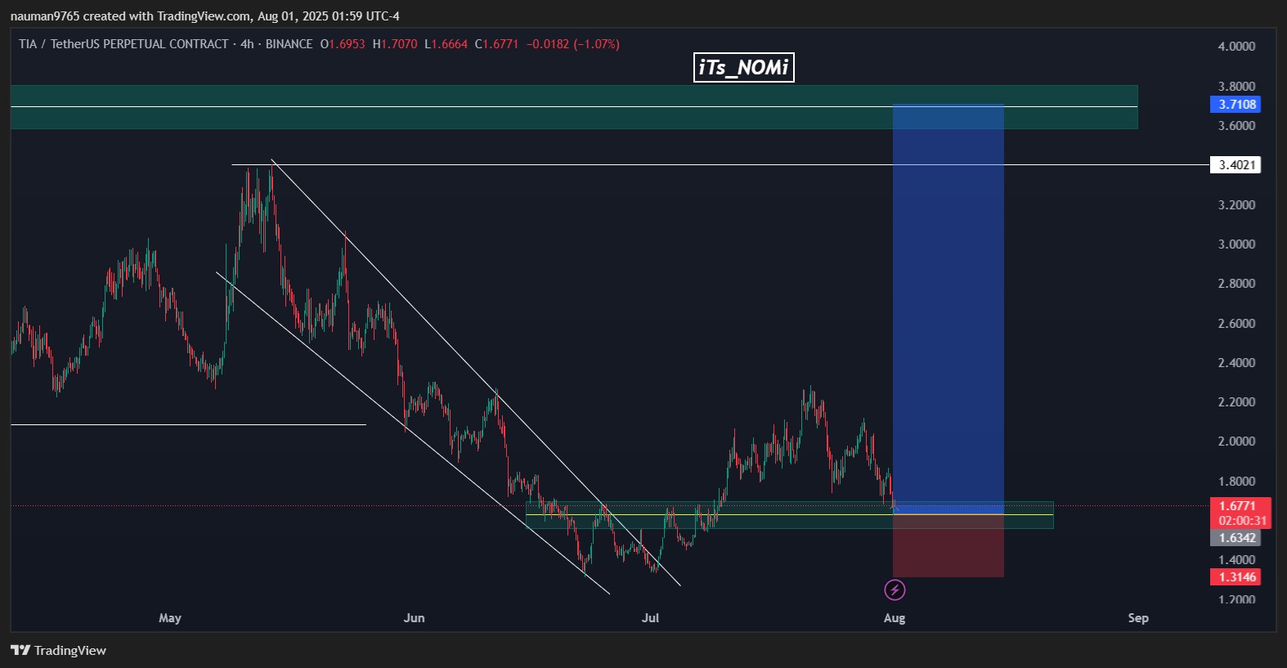Click the purple lightning event icon
The width and height of the screenshot is (1287, 668).
(895, 590)
